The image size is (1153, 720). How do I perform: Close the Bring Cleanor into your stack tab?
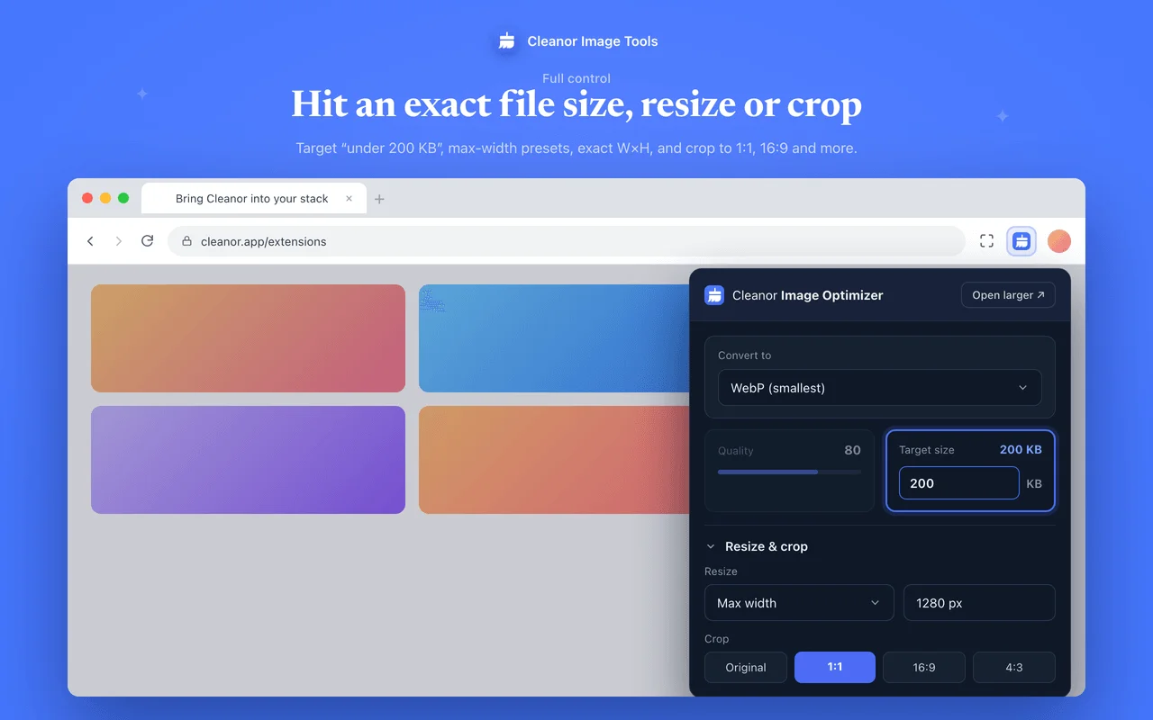coord(350,199)
